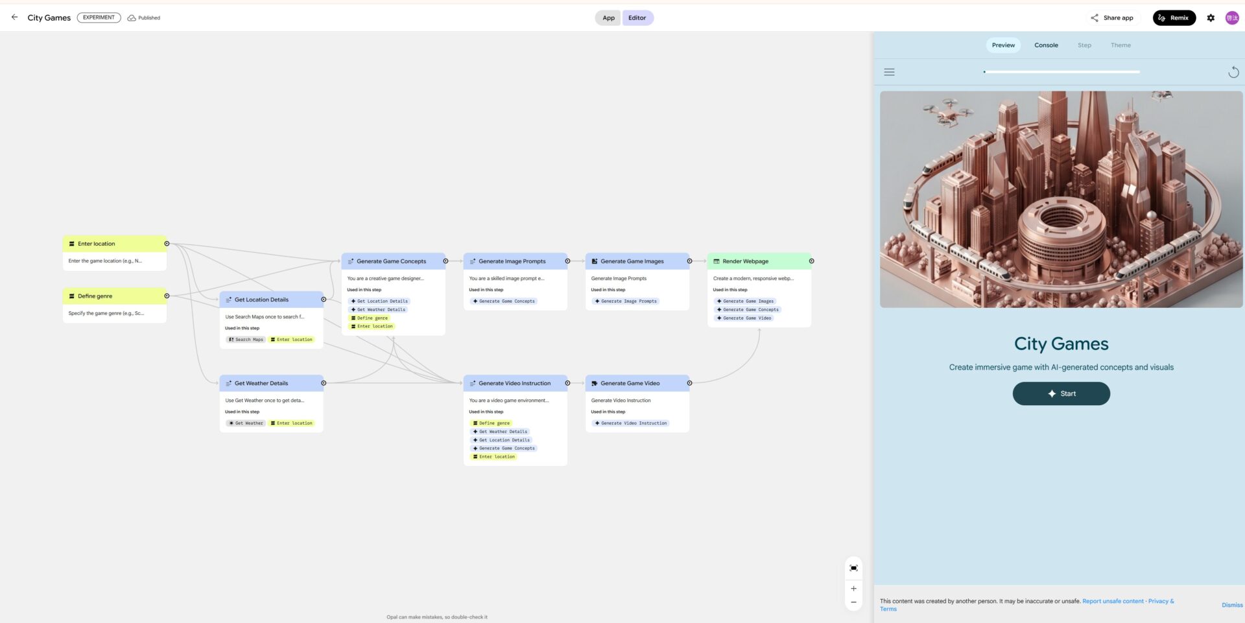The image size is (1245, 623).
Task: Zoom out with the minus icon
Action: click(x=853, y=602)
